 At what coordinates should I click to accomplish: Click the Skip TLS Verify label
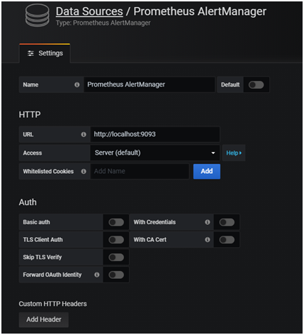point(43,257)
